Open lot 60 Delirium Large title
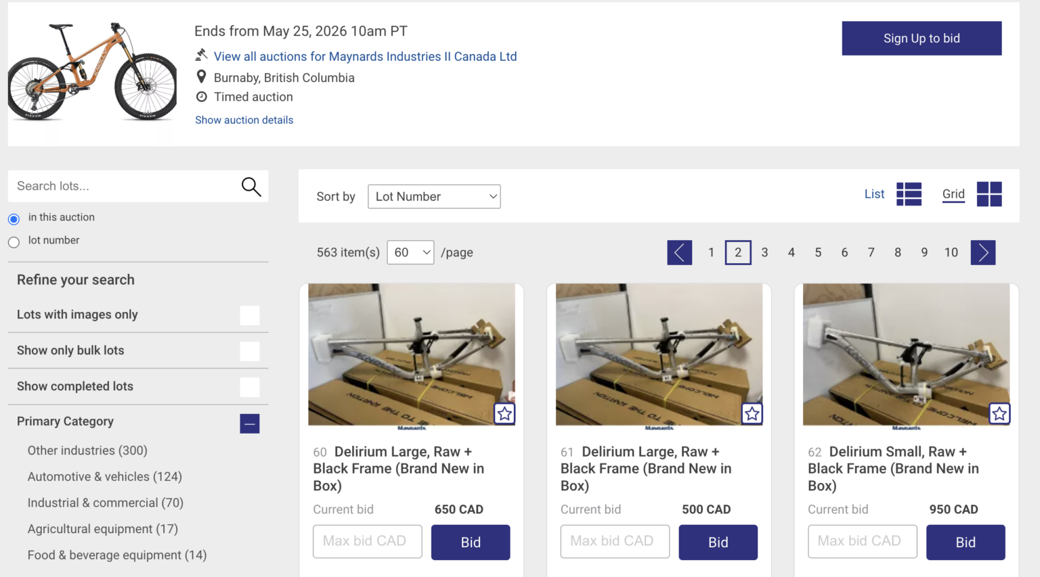Image resolution: width=1040 pixels, height=577 pixels. coord(399,469)
